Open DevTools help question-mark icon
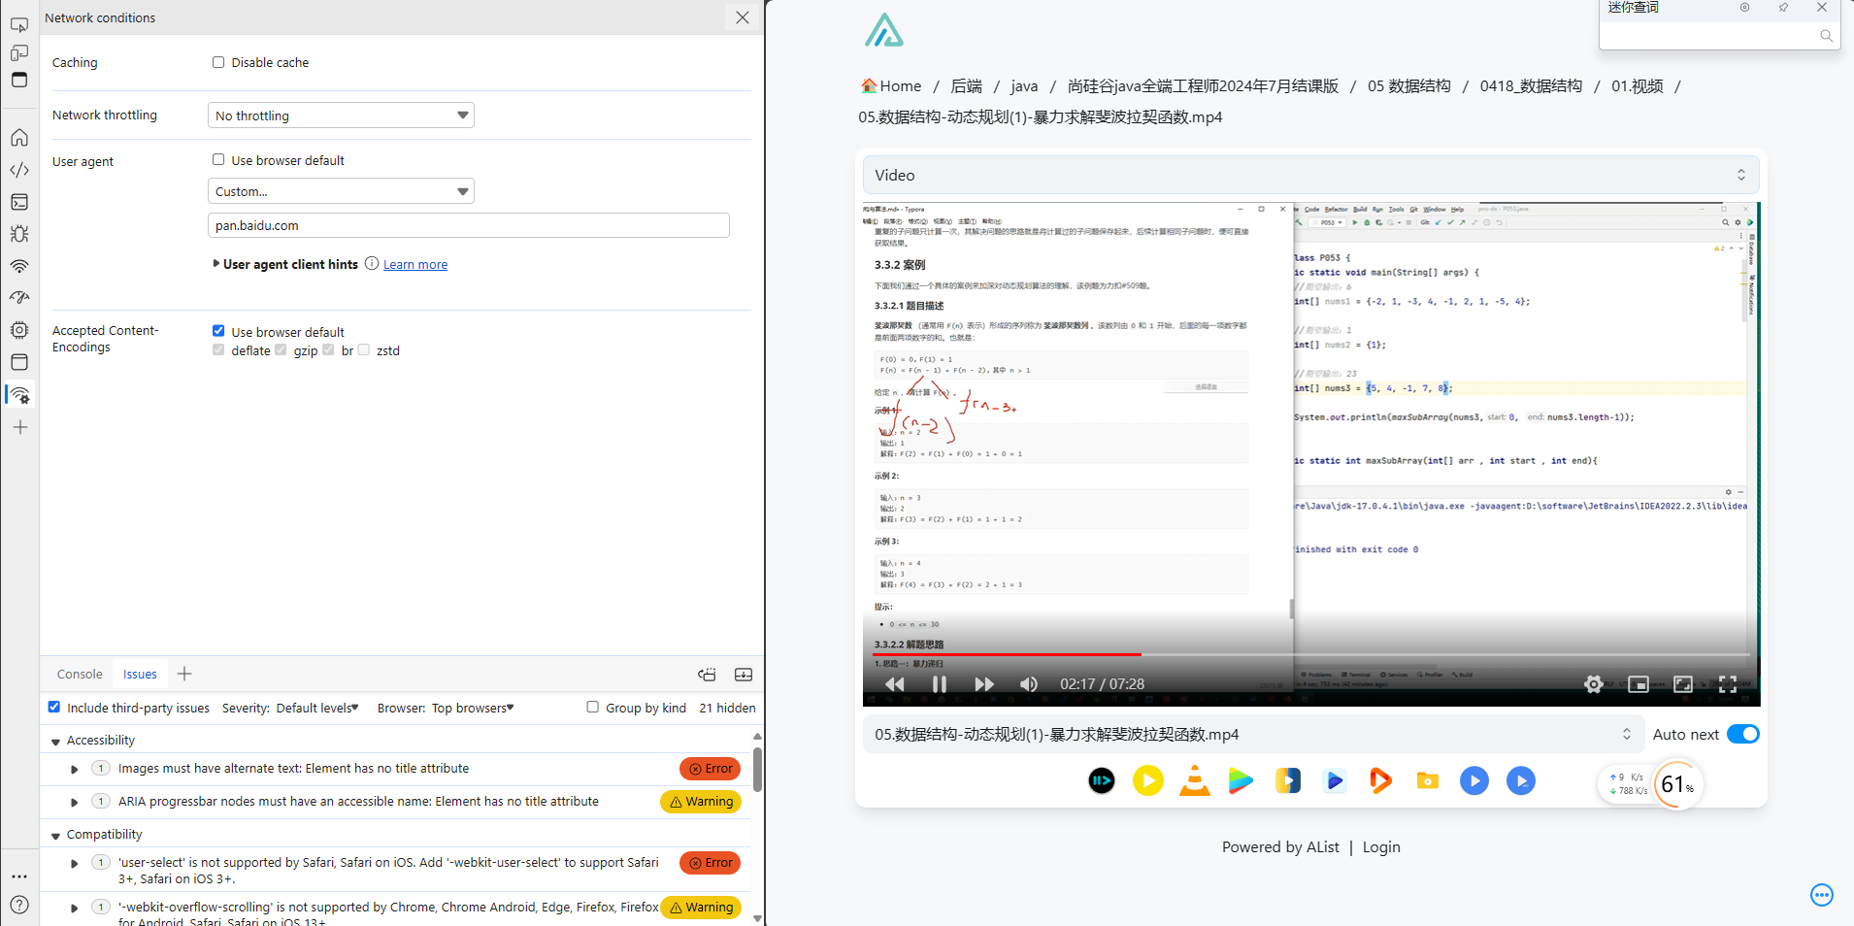 (19, 905)
